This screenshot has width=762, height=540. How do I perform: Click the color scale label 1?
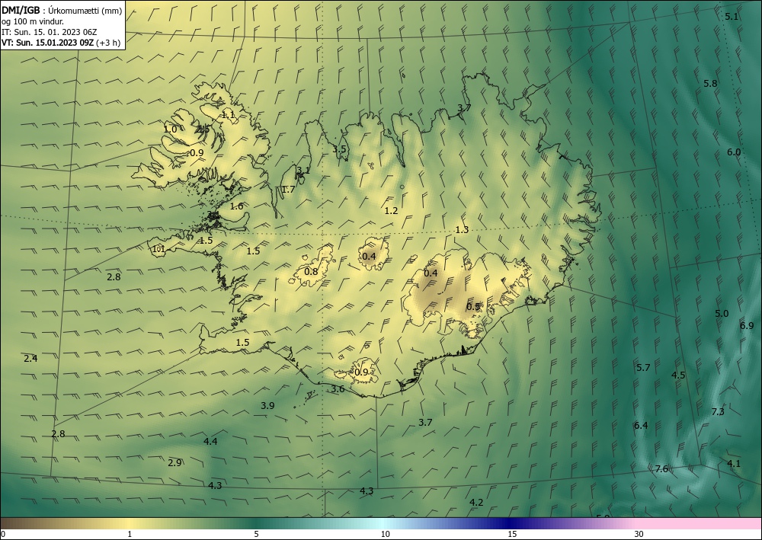(130, 534)
